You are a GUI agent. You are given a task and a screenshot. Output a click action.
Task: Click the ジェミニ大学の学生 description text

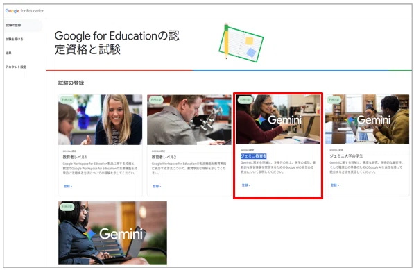[x=366, y=167]
